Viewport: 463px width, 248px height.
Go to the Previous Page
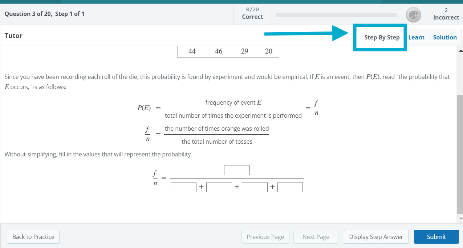point(265,237)
